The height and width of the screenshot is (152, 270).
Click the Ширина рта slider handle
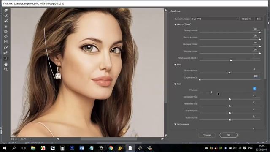229,113
